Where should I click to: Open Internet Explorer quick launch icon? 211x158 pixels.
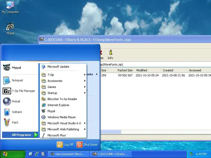pyautogui.click(x=37, y=154)
